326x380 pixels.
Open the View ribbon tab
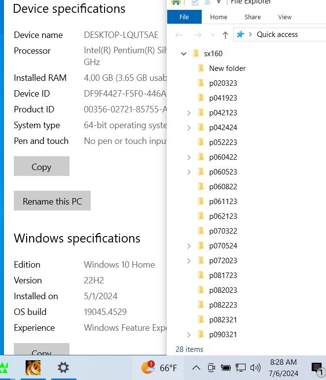(285, 17)
